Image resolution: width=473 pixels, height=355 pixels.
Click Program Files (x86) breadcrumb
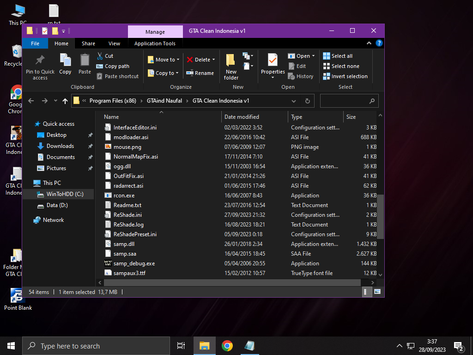pos(113,101)
